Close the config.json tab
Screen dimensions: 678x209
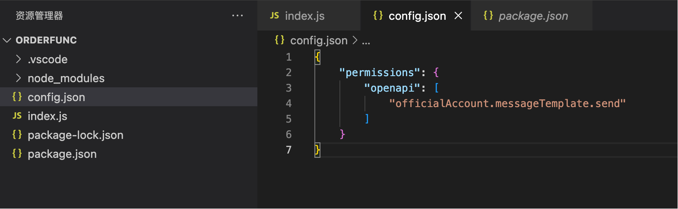(459, 16)
